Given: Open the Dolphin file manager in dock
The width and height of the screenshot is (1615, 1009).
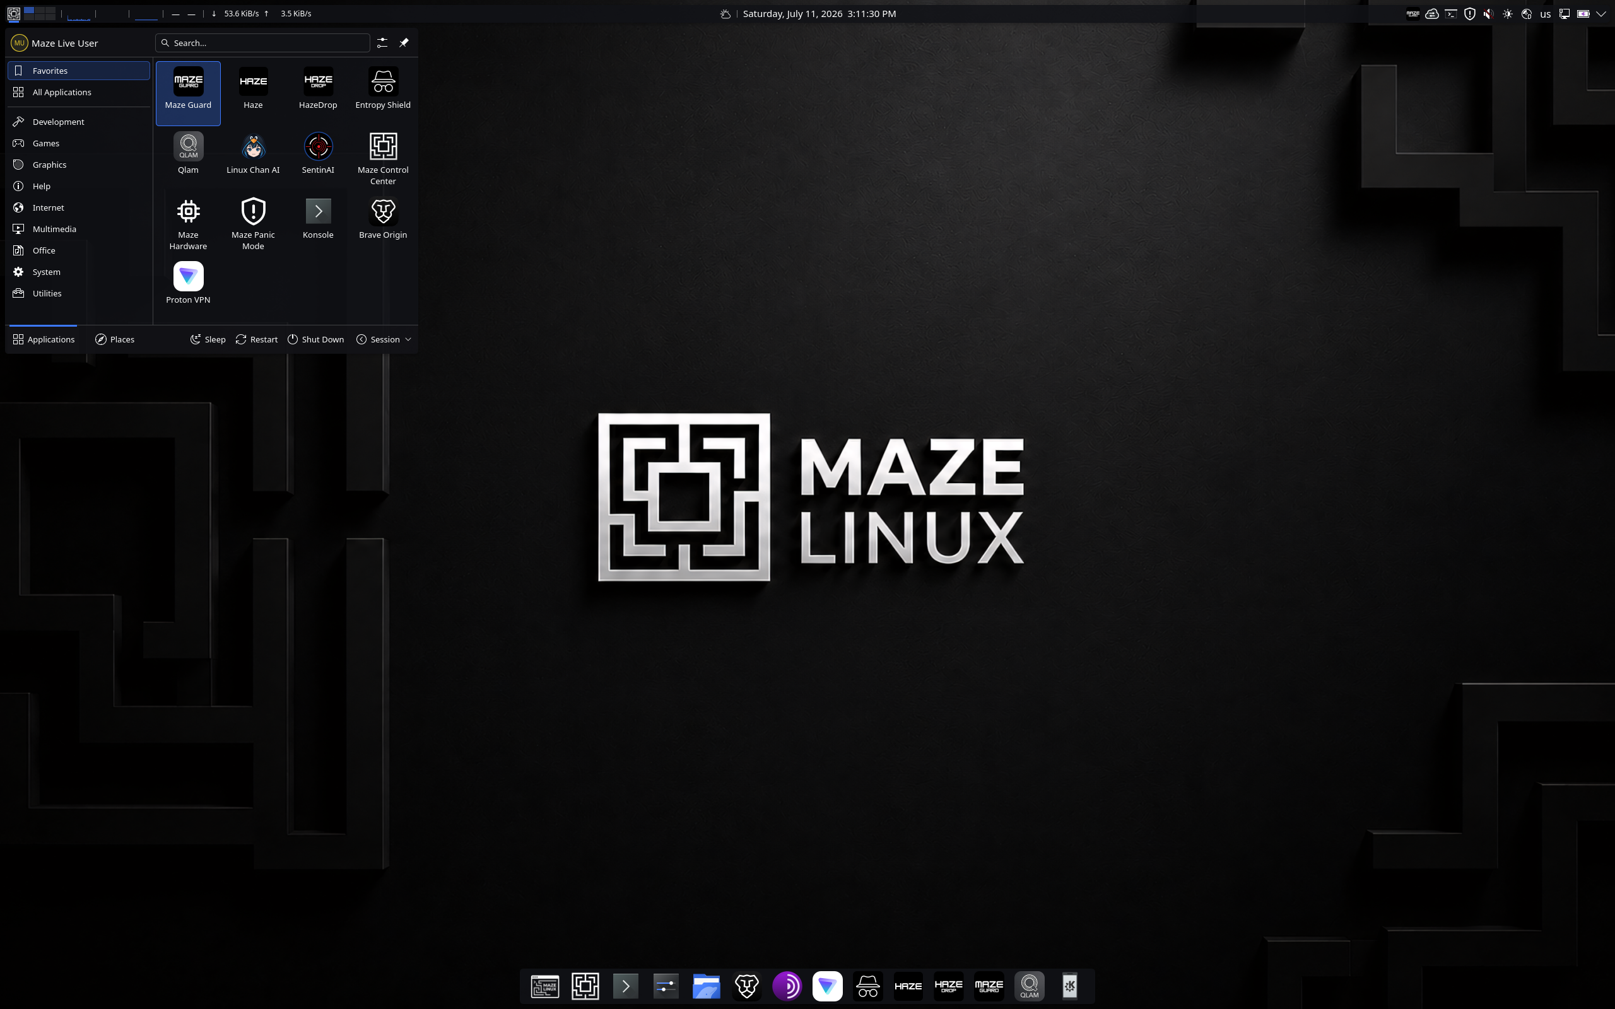Looking at the screenshot, I should tap(706, 986).
